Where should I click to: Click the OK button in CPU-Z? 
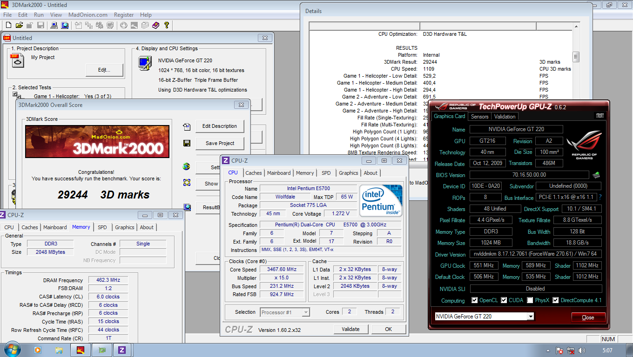[388, 329]
